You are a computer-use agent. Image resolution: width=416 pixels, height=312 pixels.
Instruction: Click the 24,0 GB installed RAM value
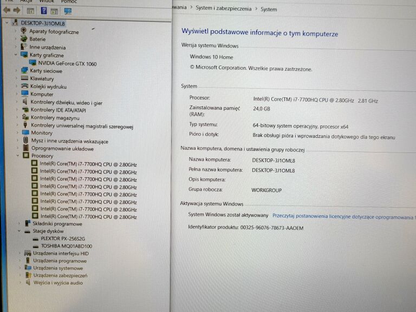[x=261, y=109]
